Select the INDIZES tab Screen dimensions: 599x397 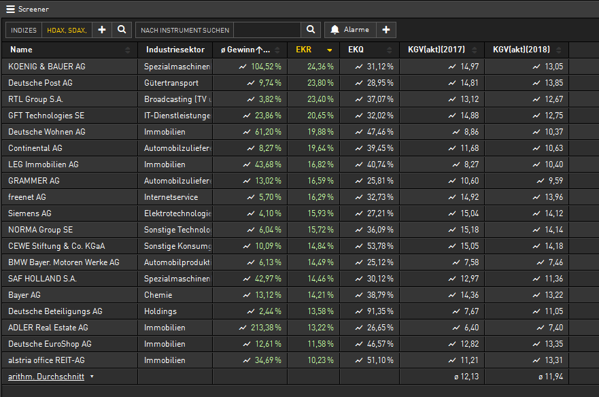[24, 30]
